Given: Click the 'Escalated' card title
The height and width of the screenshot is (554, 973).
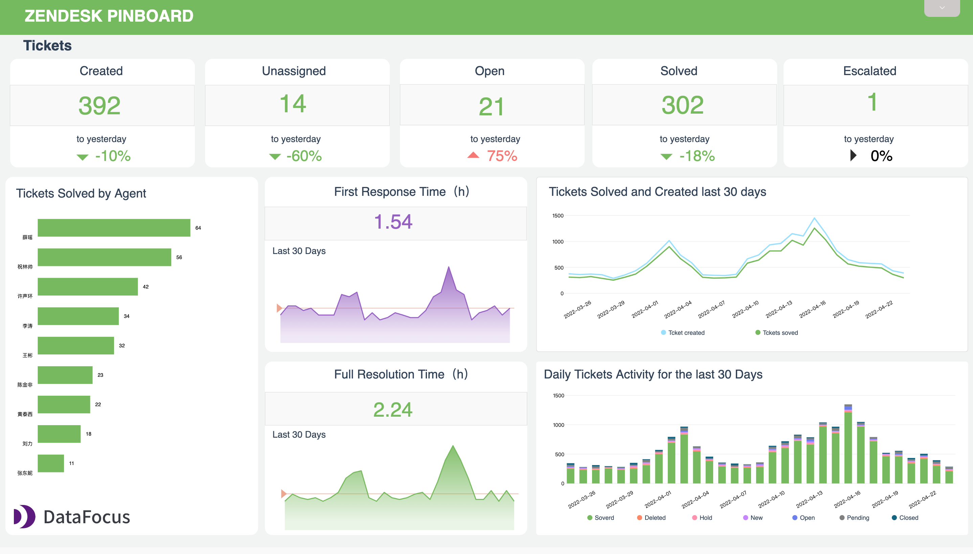Looking at the screenshot, I should [x=870, y=71].
